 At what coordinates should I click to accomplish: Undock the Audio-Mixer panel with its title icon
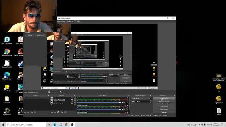click(129, 96)
